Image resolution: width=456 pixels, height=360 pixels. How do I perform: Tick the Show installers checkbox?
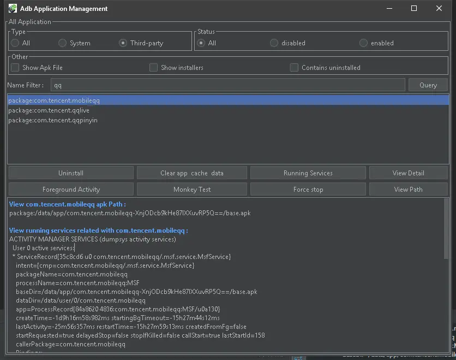point(153,68)
